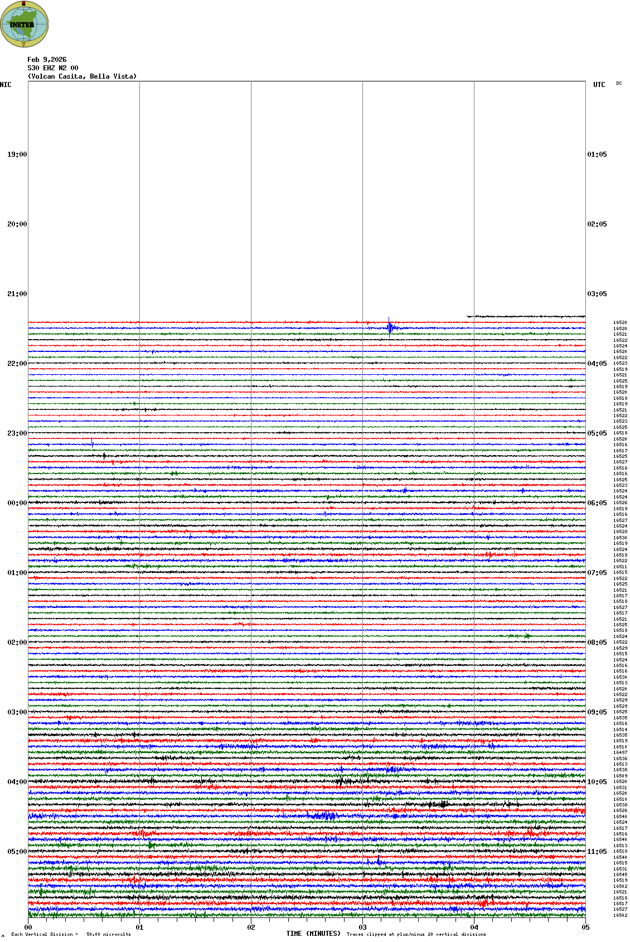This screenshot has width=630, height=942.
Task: Click the '(Volcan Casita, Bella Vista)' station name
Action: pyautogui.click(x=82, y=76)
